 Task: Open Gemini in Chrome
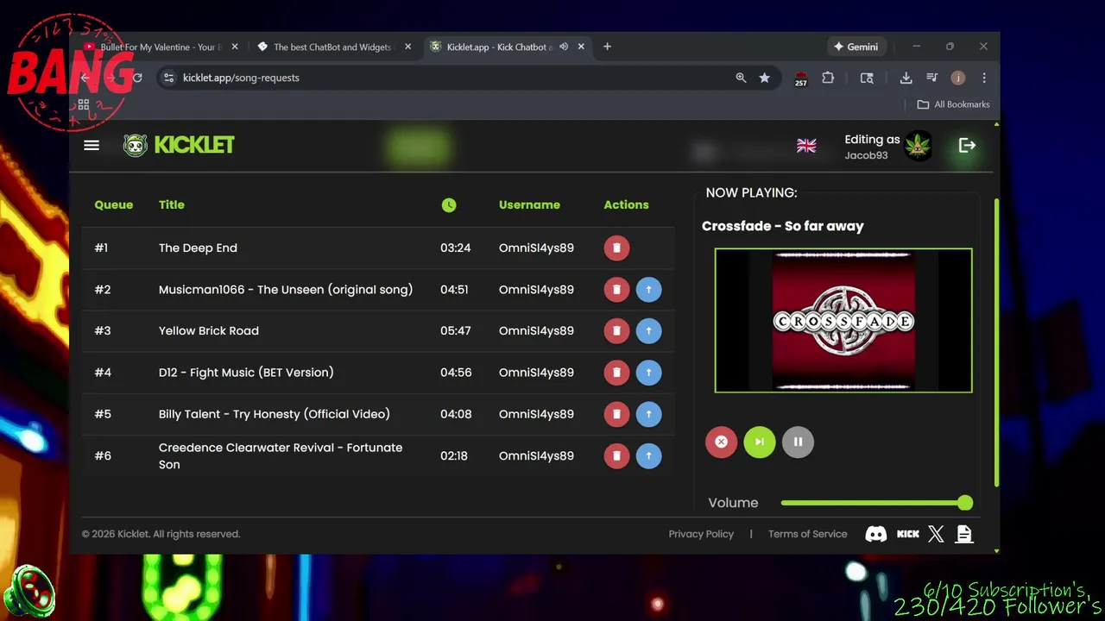point(856,47)
